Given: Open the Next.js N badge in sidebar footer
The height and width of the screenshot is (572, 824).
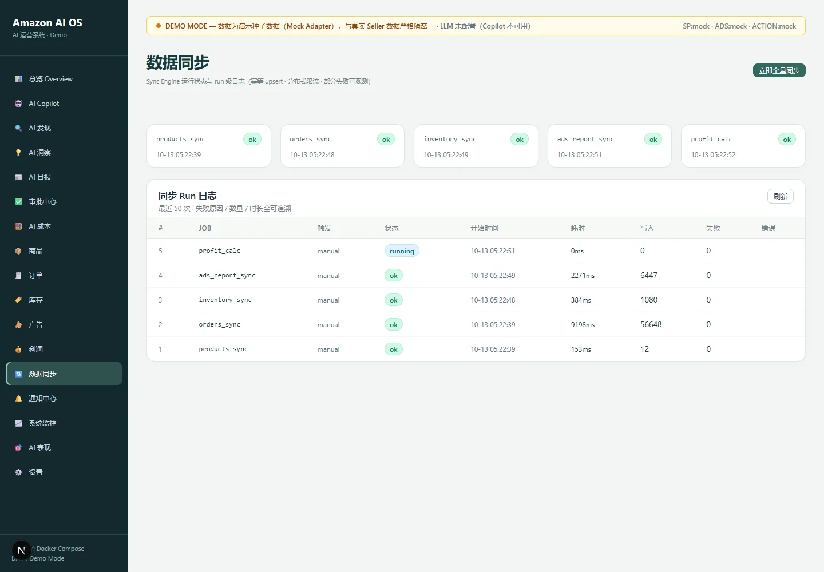Looking at the screenshot, I should (22, 551).
